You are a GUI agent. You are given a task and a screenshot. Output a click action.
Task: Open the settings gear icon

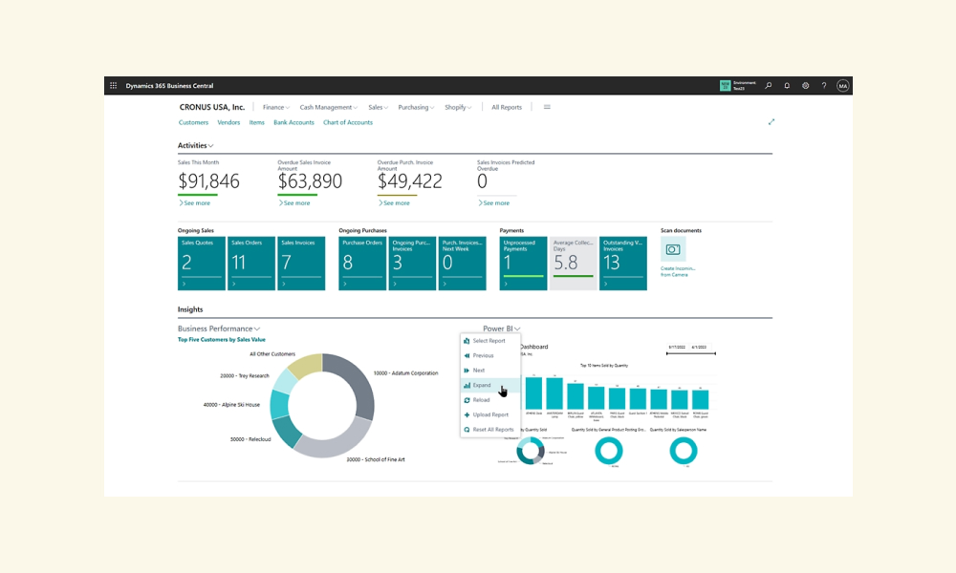pos(805,86)
